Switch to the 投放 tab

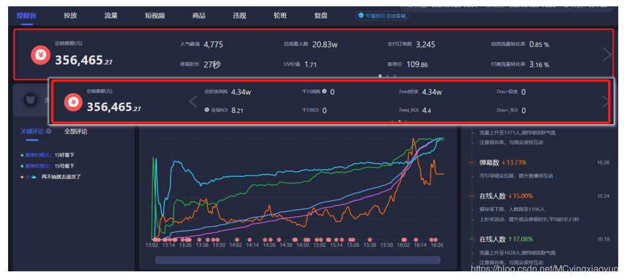pos(71,16)
